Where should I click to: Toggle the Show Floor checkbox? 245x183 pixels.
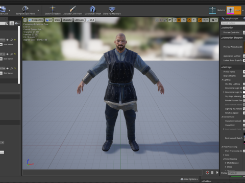244,125
